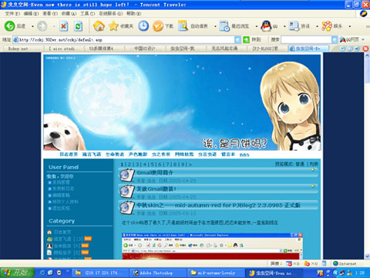Click the house icon in Category list
The width and height of the screenshot is (370, 278).
pyautogui.click(x=49, y=232)
